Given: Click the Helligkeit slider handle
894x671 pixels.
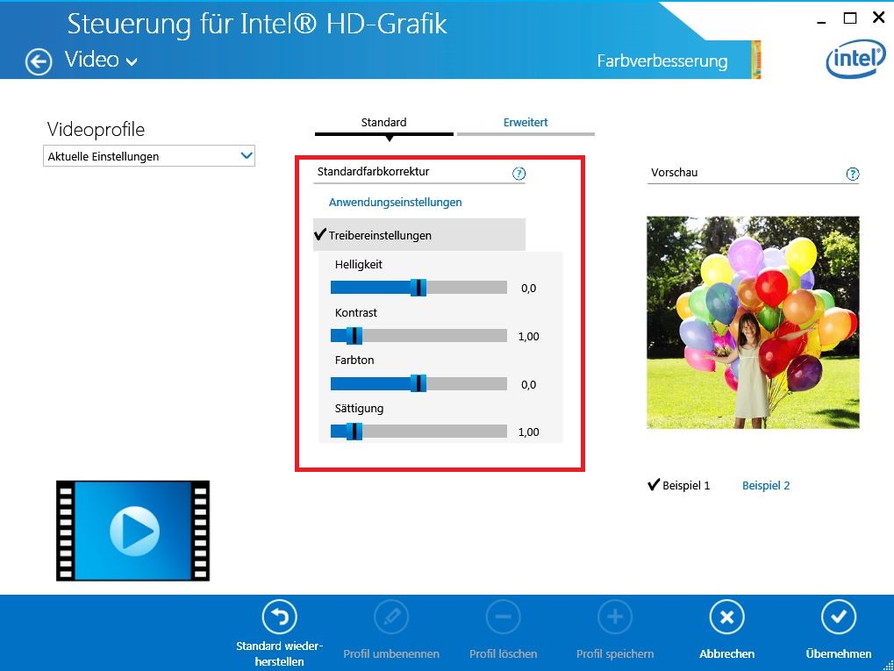Looking at the screenshot, I should (x=418, y=288).
